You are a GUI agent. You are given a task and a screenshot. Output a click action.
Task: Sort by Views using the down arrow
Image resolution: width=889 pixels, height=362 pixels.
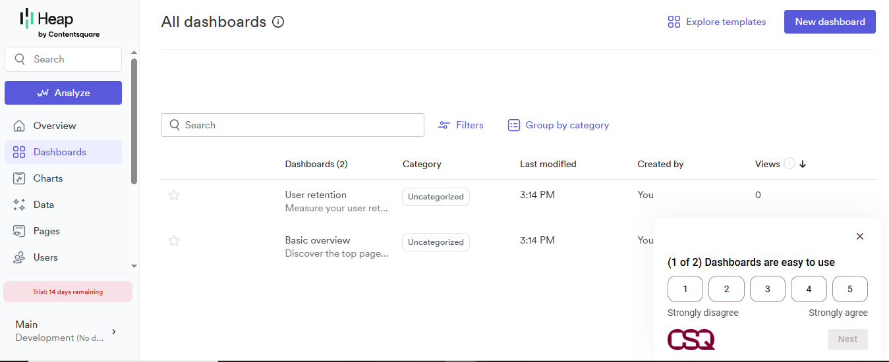[803, 165]
